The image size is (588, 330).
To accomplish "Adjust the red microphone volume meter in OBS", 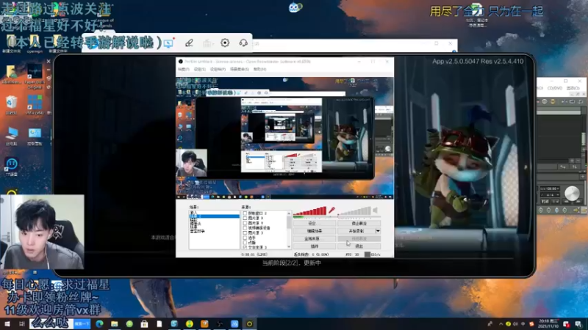I will pyautogui.click(x=310, y=211).
